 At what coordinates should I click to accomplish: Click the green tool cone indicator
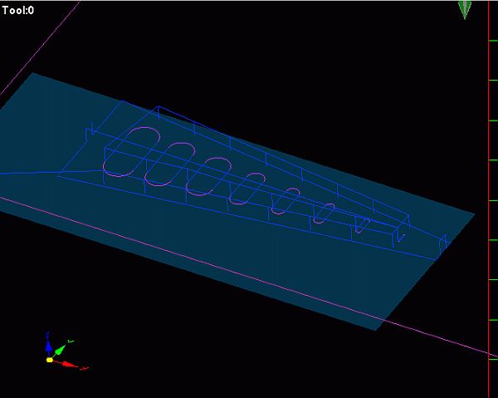coord(465,10)
